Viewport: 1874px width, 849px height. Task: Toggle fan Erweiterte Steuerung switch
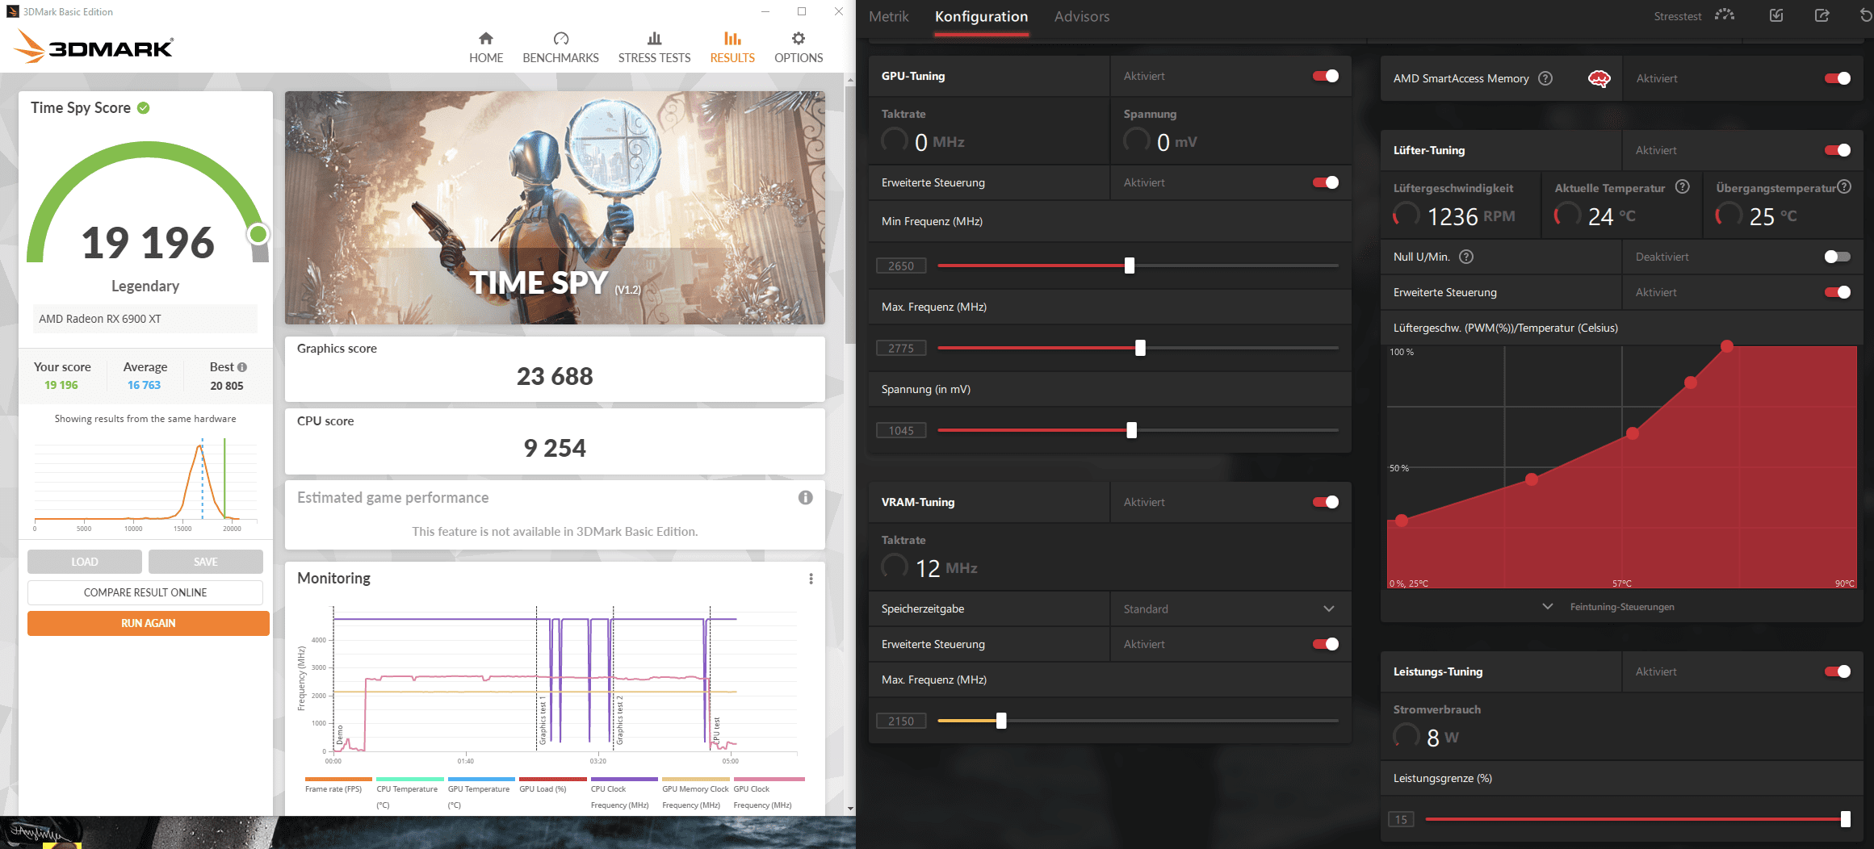click(1838, 292)
